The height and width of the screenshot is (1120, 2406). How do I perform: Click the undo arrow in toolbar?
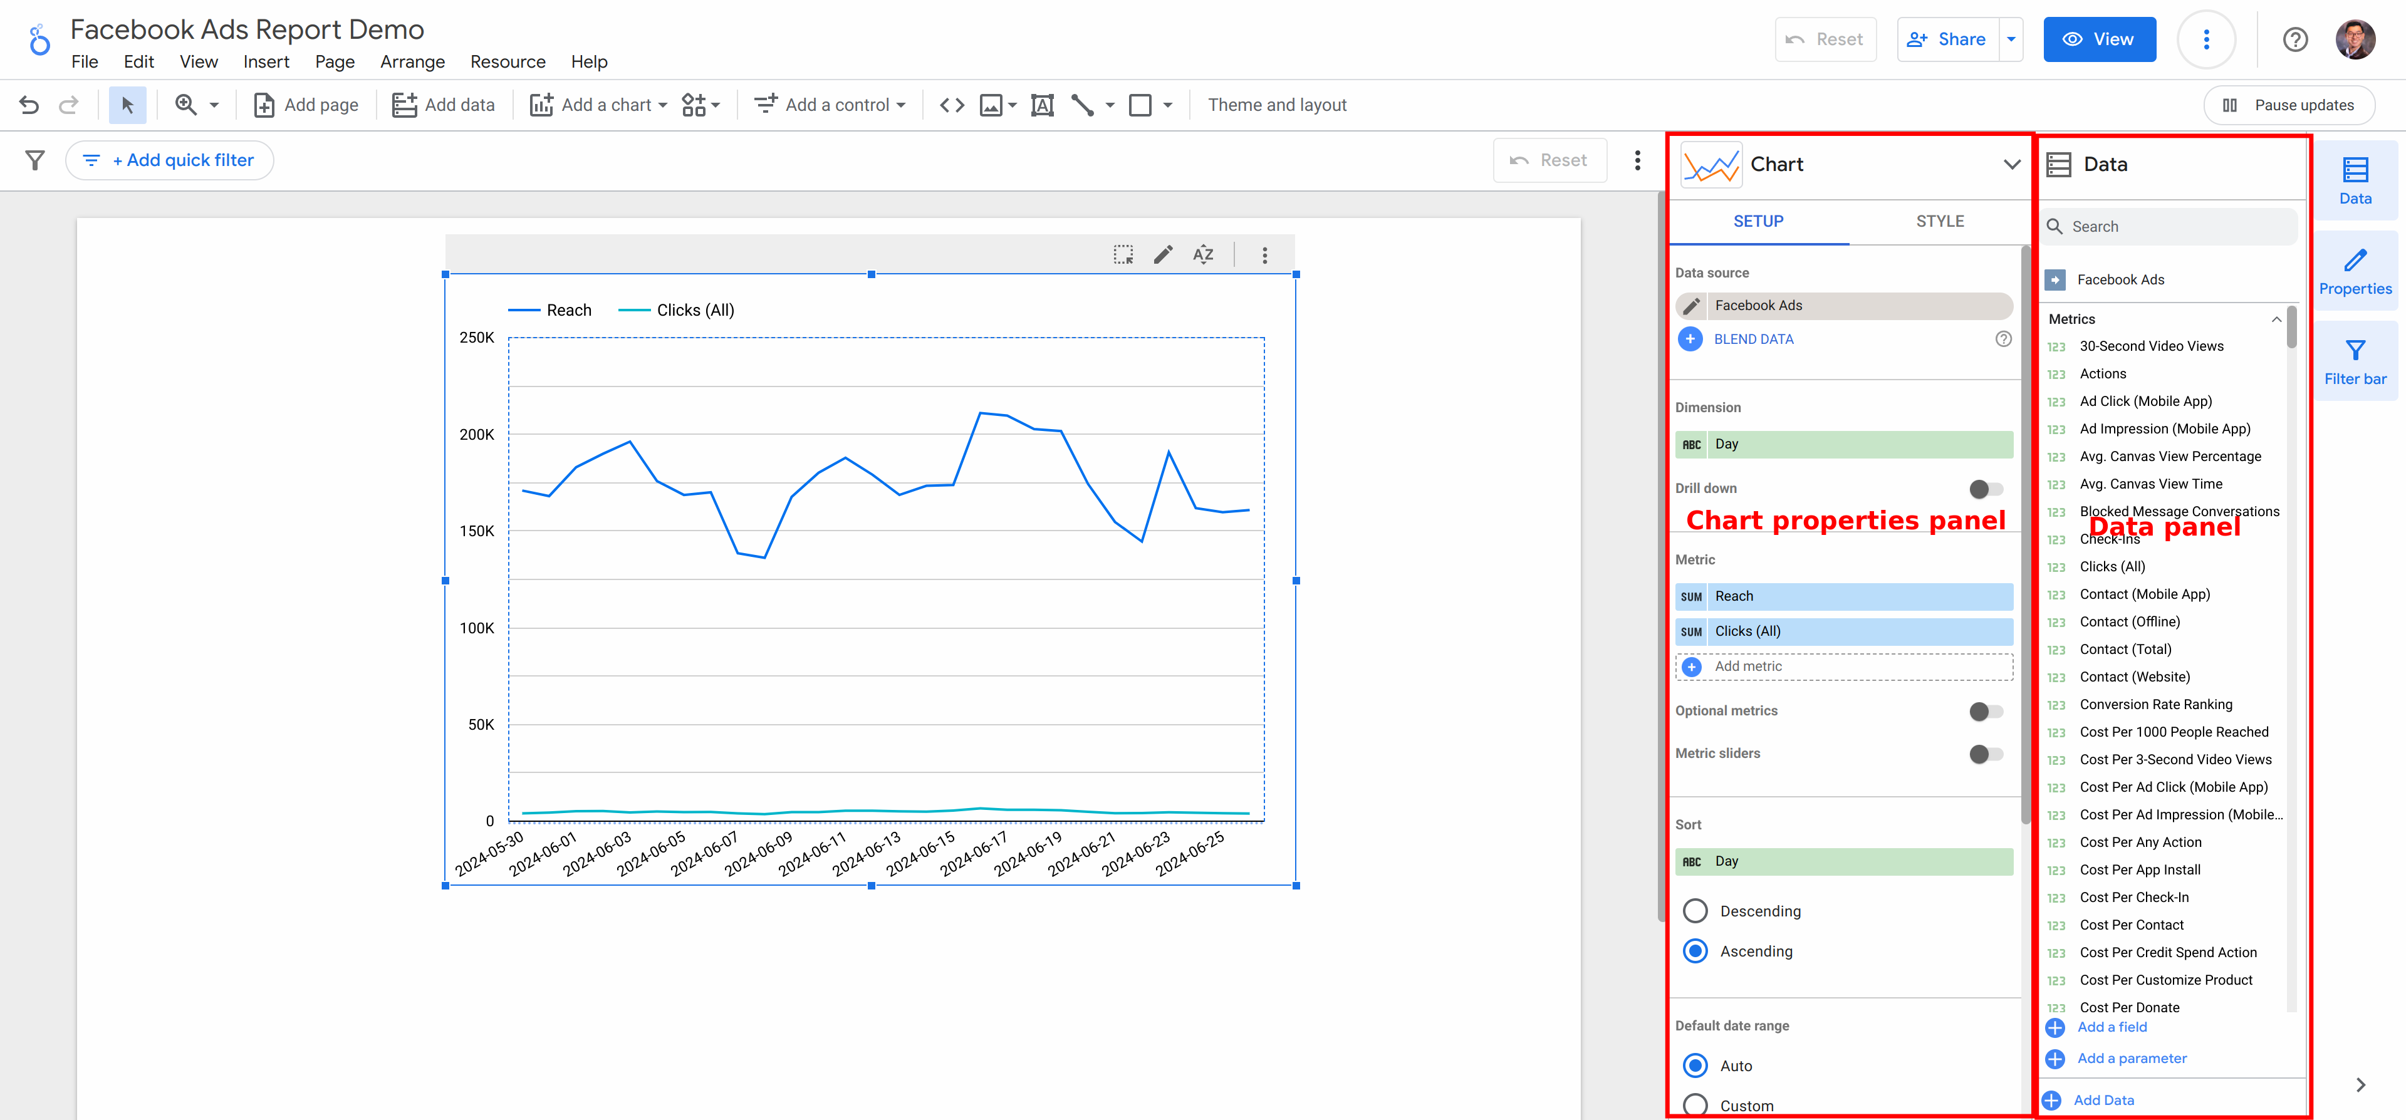[x=29, y=105]
